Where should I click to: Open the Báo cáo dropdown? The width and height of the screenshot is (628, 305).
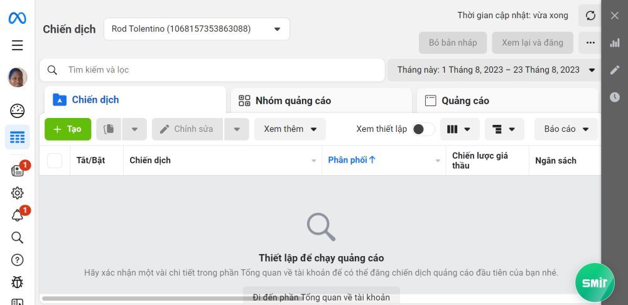tap(566, 129)
